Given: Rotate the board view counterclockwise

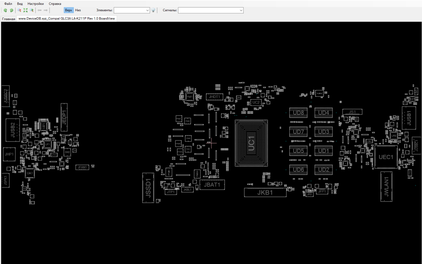Looking at the screenshot, I should pyautogui.click(x=5, y=10).
